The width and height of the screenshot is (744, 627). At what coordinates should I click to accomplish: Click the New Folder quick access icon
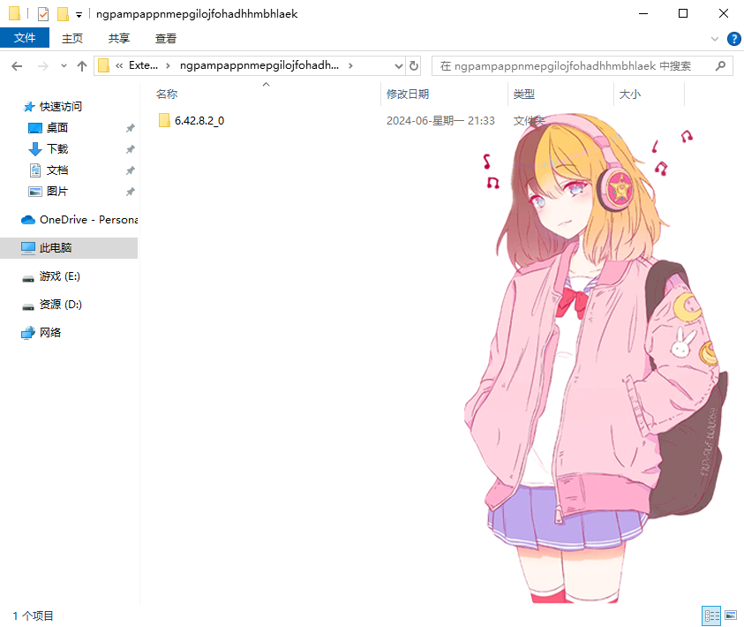click(x=63, y=14)
